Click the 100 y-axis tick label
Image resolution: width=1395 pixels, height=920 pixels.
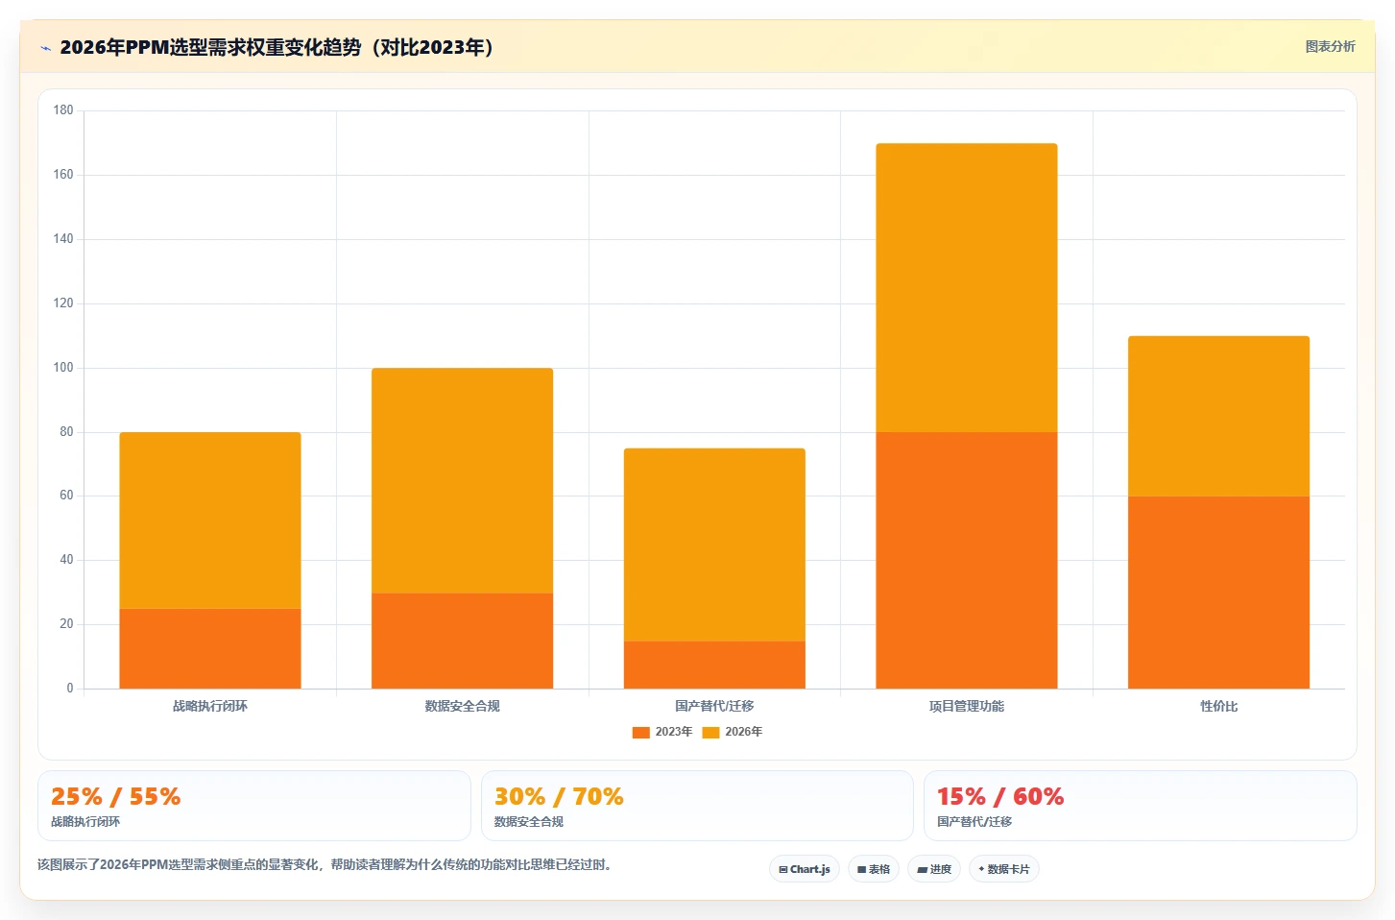pyautogui.click(x=63, y=368)
